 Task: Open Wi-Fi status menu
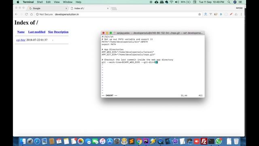point(172,2)
